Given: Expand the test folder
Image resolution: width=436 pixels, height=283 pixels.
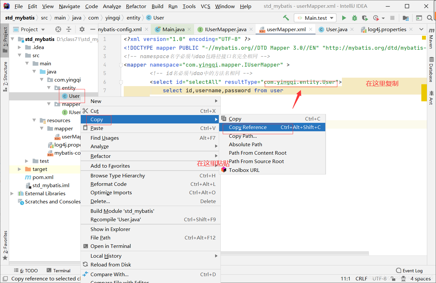Looking at the screenshot, I should point(27,161).
